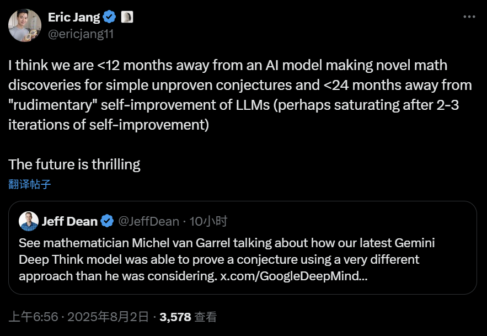
Task: Click the @JeffDean handle
Action: click(148, 222)
